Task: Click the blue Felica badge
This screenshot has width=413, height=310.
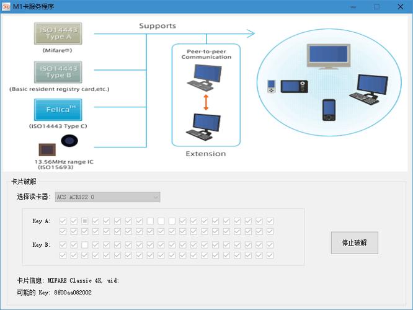Action: click(x=58, y=110)
